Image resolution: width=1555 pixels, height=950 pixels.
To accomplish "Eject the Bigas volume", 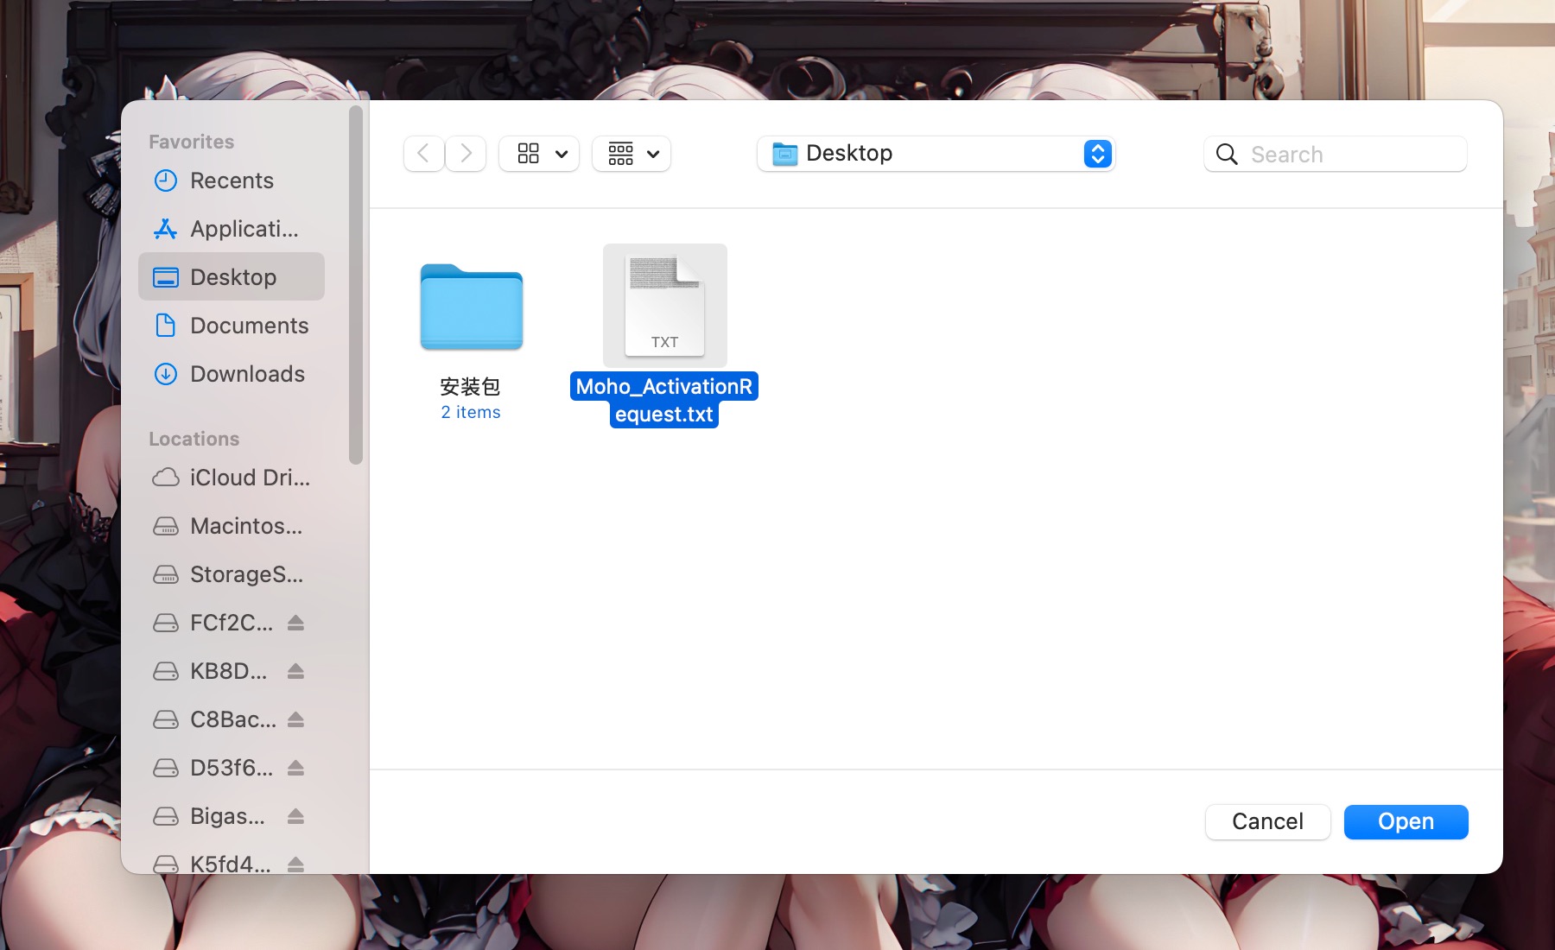I will 295,816.
